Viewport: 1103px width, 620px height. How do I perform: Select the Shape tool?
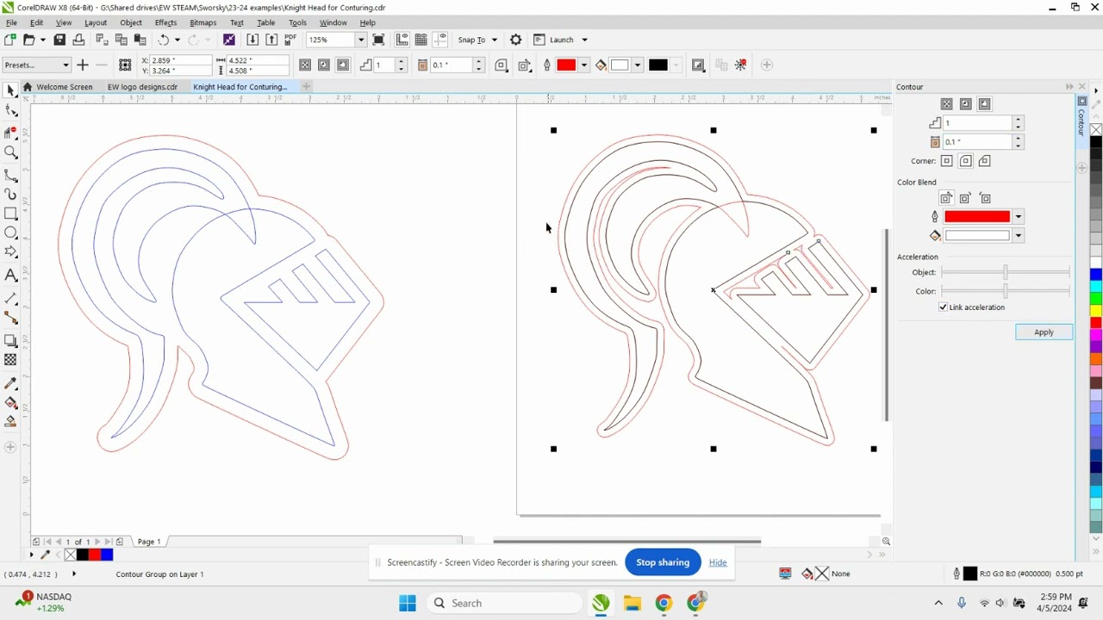(x=10, y=111)
